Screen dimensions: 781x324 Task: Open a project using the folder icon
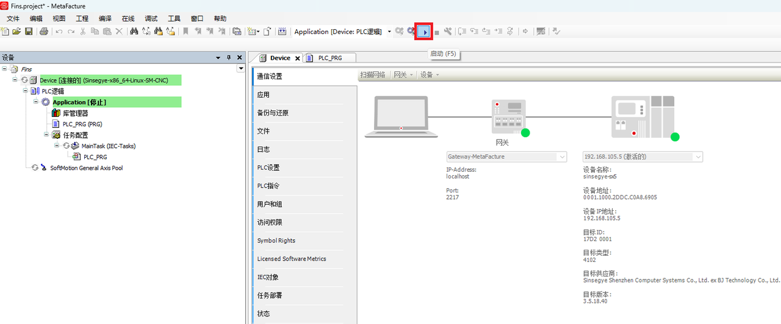16,32
